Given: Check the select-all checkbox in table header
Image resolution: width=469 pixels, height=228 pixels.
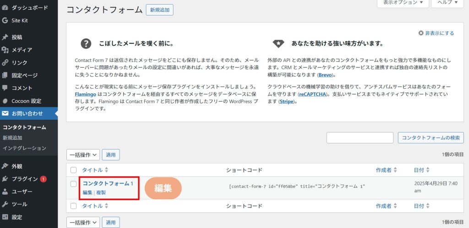Looking at the screenshot, I should tap(73, 170).
